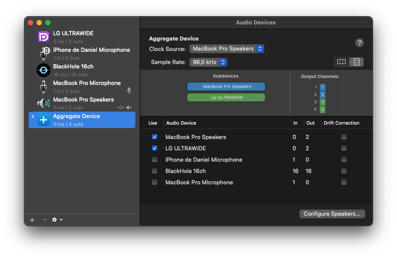The width and height of the screenshot is (397, 258).
Task: Click the alert sound output indicator icon
Action: 121,108
